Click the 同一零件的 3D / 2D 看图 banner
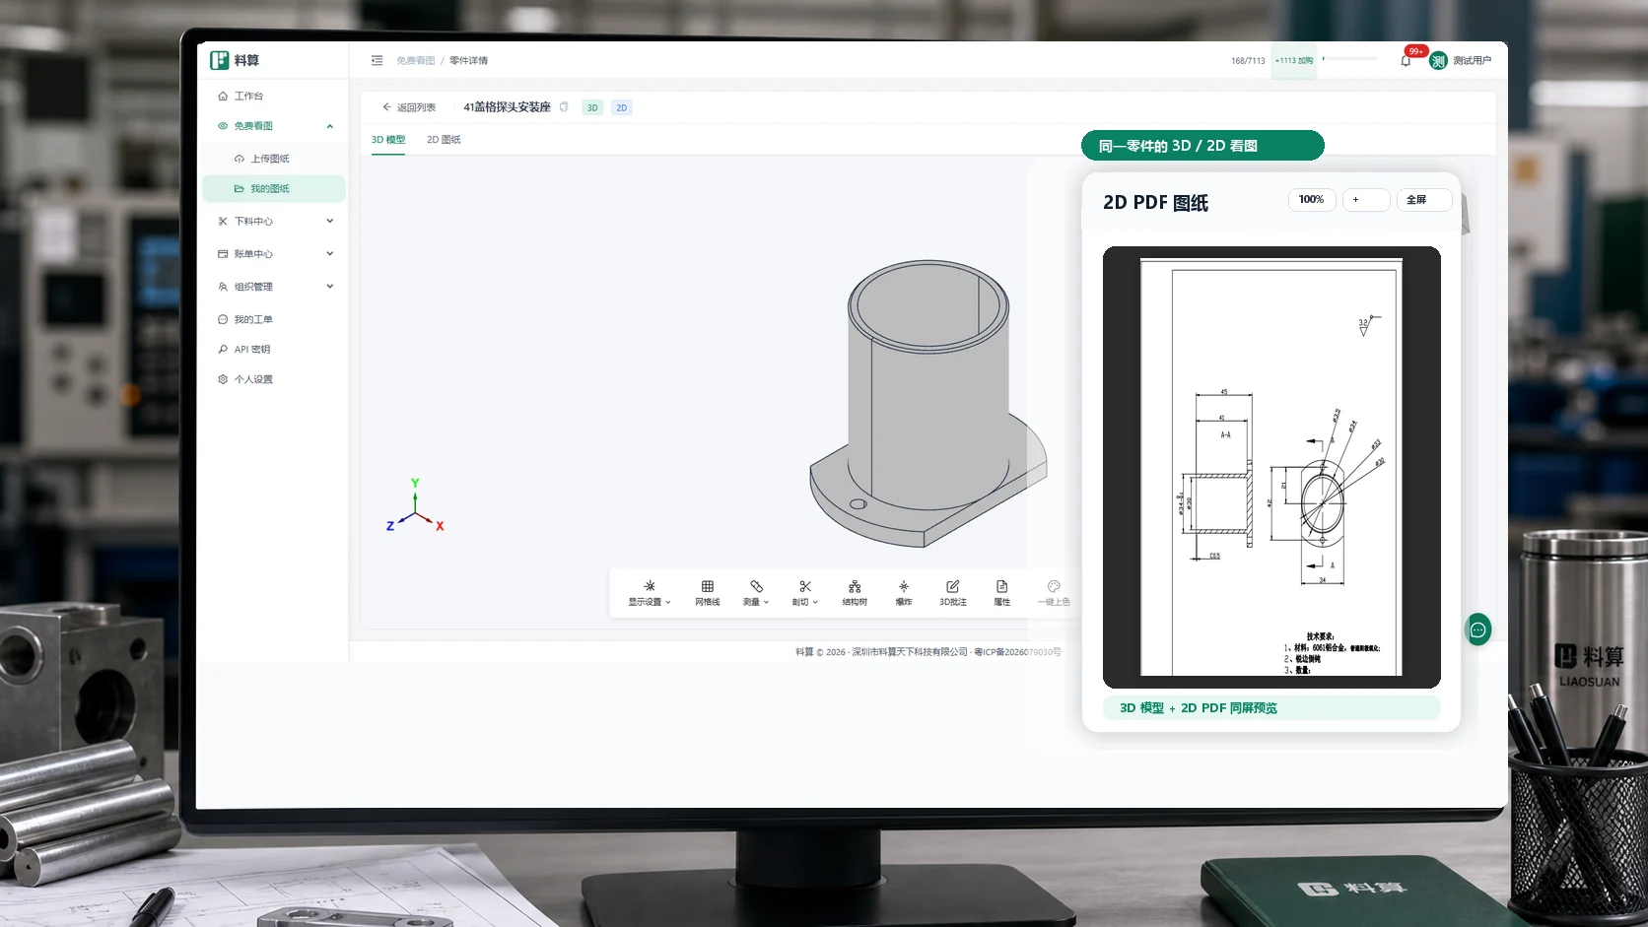Image resolution: width=1648 pixels, height=927 pixels. click(1202, 146)
